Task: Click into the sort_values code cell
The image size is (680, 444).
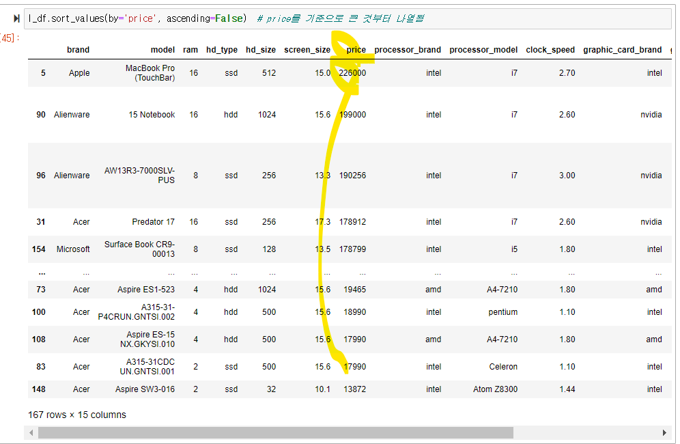Action: pyautogui.click(x=348, y=18)
